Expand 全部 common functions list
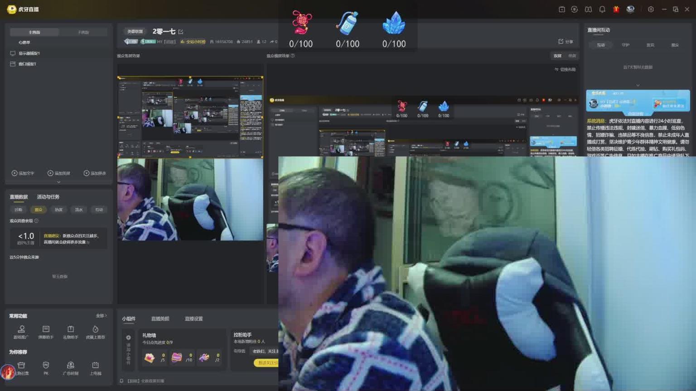Image resolution: width=696 pixels, height=391 pixels. click(101, 316)
